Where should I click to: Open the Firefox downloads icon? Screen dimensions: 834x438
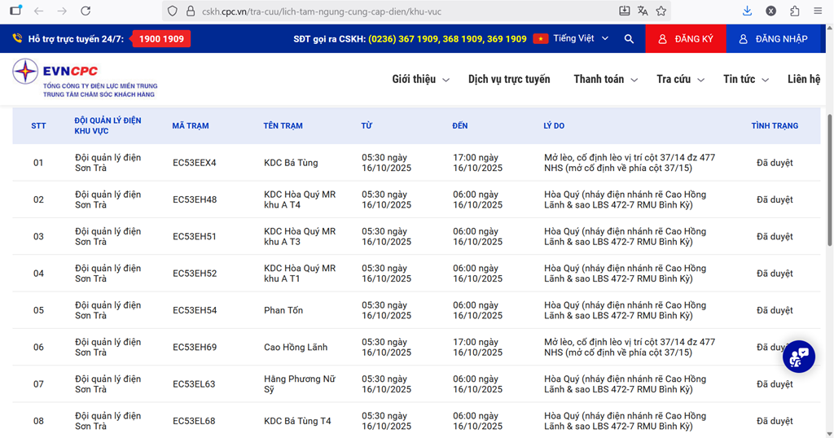tap(747, 11)
